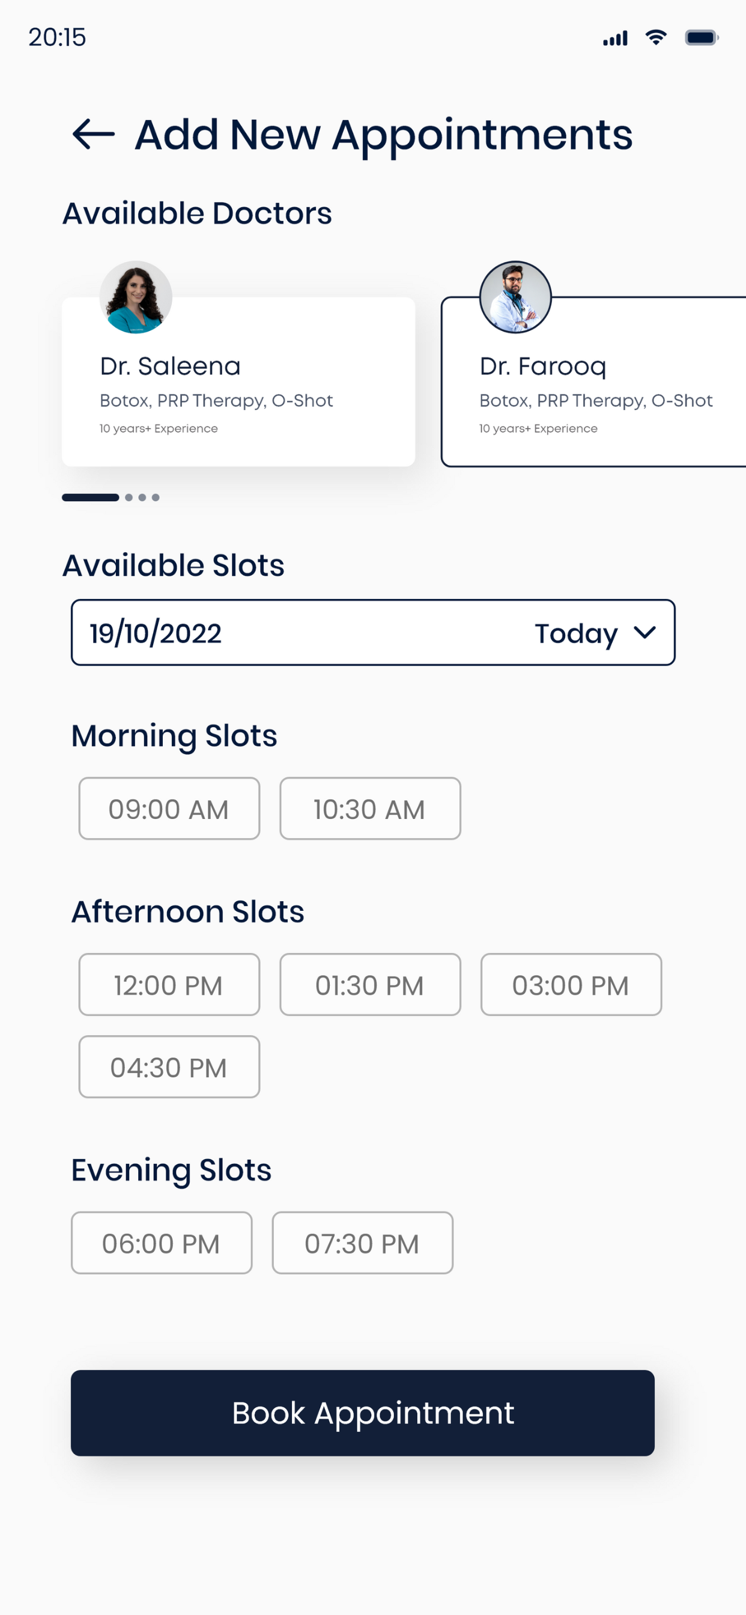Tap the Wi-Fi status icon
The height and width of the screenshot is (1615, 746).
pyautogui.click(x=656, y=38)
